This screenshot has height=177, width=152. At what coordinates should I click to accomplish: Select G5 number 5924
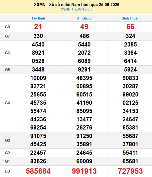tap(130, 69)
